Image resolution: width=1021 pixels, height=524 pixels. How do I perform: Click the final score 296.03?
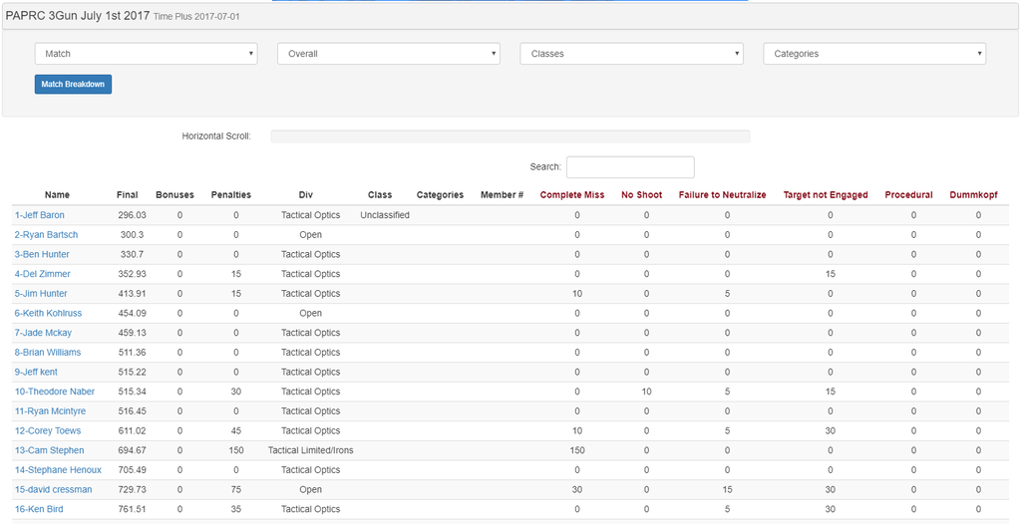133,215
